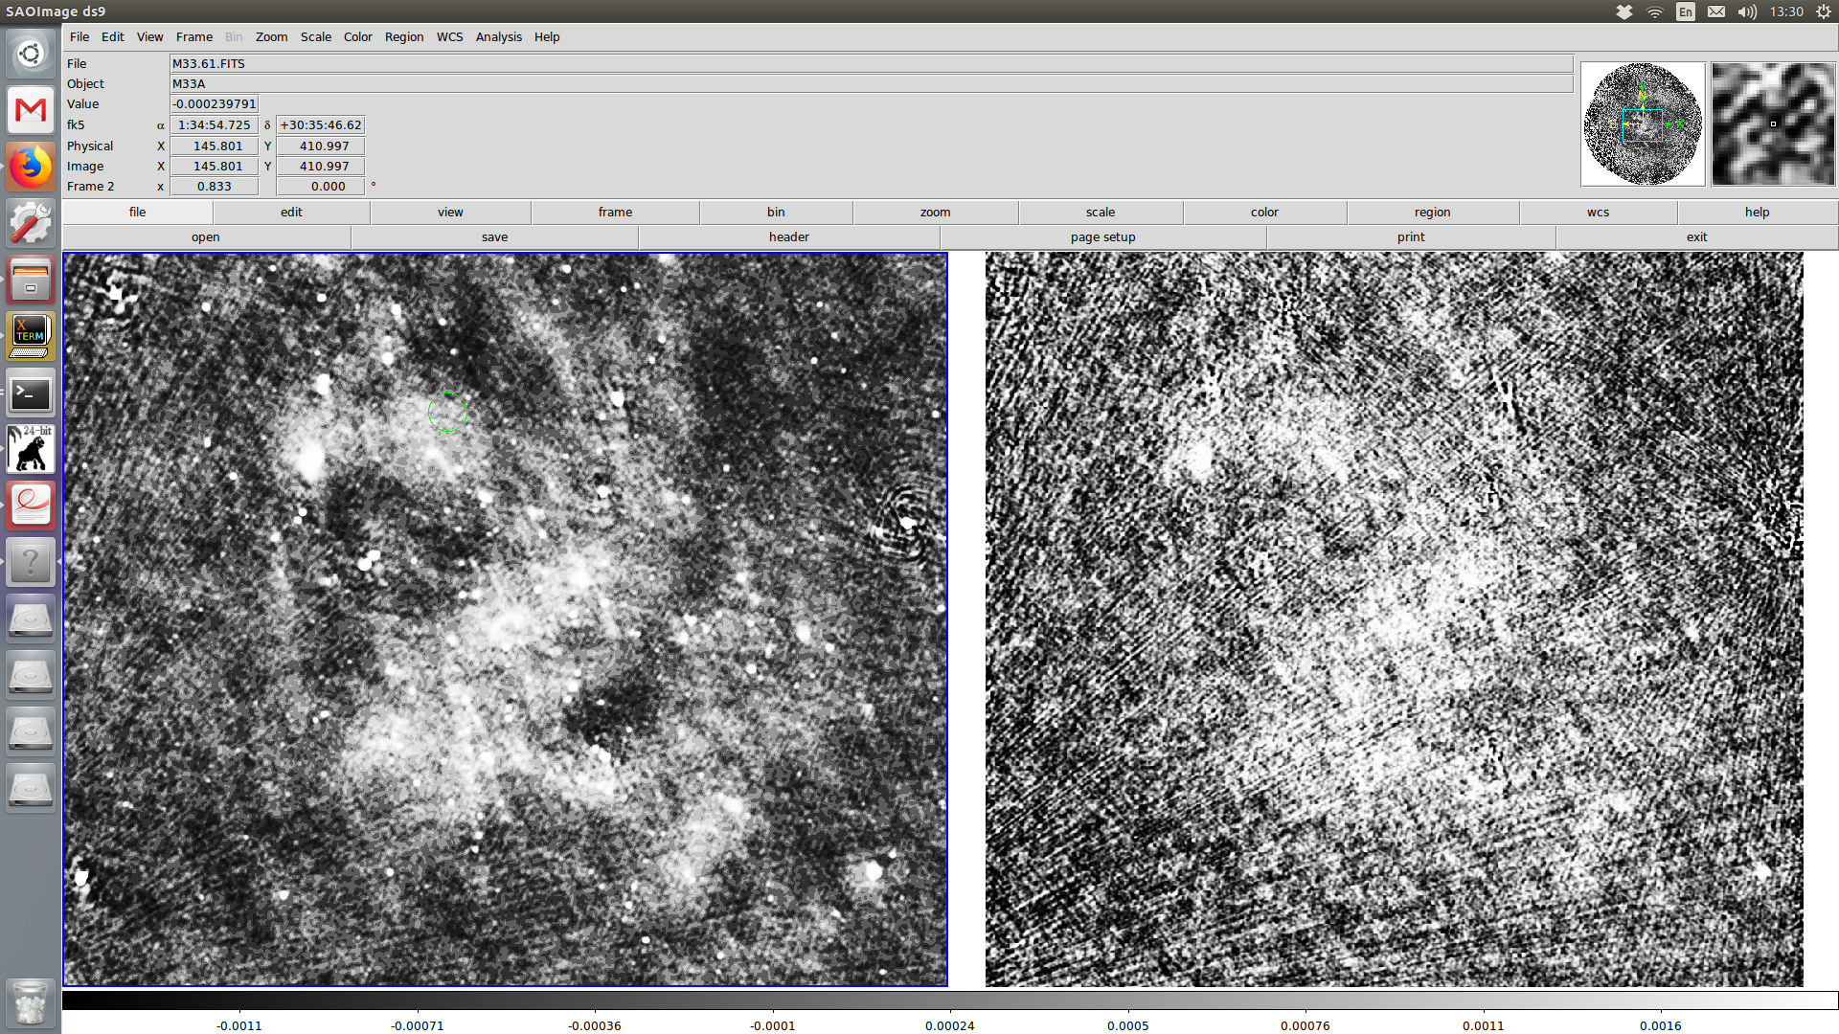
Task: Open the Analysis menu
Action: point(498,36)
